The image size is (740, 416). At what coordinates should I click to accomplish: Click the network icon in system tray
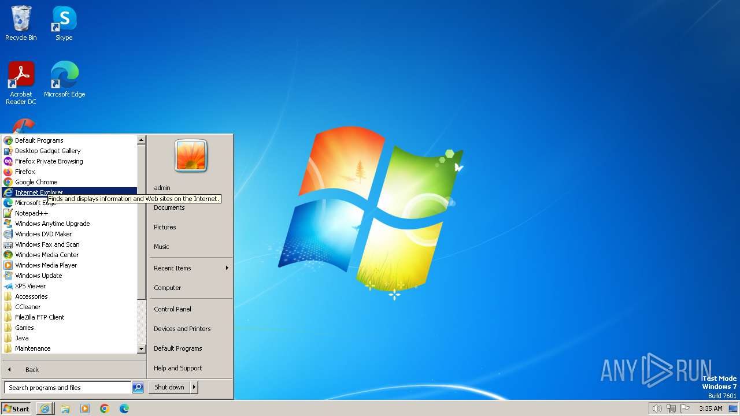pos(671,408)
